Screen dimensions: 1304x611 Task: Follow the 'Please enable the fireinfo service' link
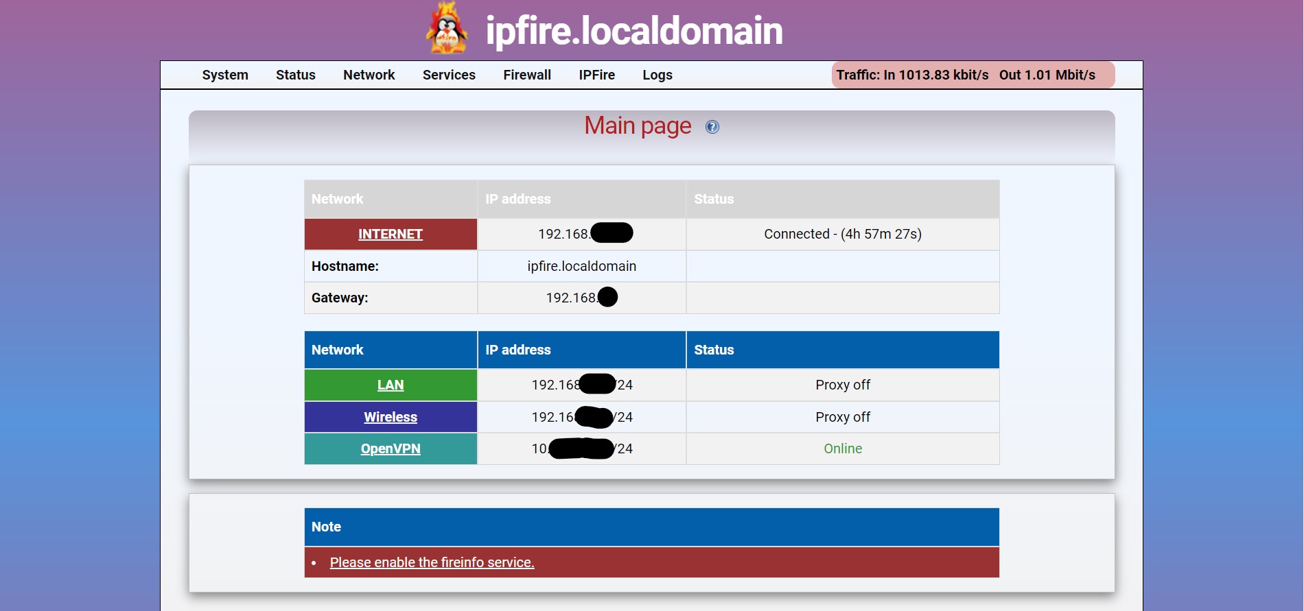click(x=432, y=562)
